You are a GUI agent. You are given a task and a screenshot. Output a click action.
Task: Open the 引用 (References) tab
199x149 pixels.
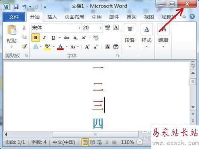coord(97,17)
